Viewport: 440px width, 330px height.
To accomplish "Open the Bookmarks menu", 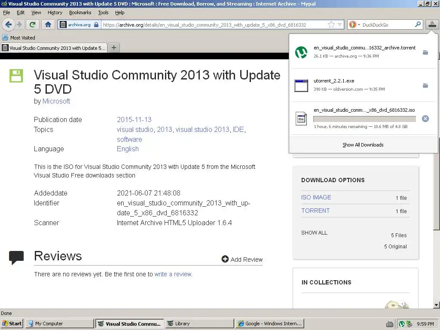I will coord(80,12).
